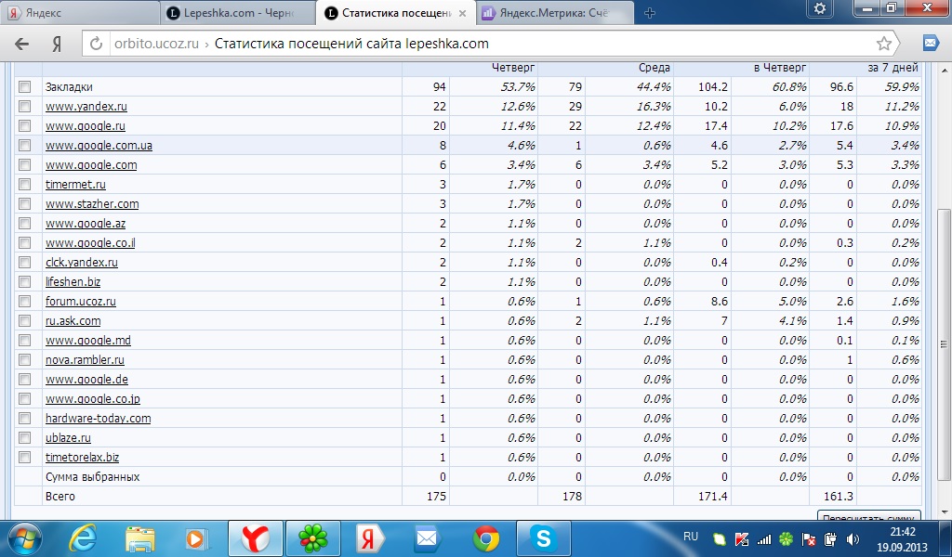Tick the checkbox for Закладки row
Viewport: 952px width, 557px height.
point(24,86)
